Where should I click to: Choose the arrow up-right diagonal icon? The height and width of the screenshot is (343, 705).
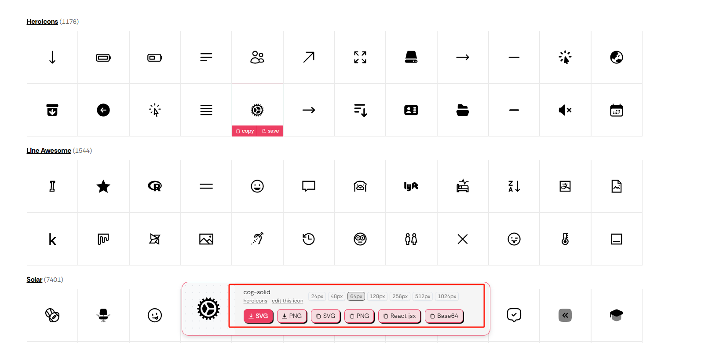coord(309,57)
